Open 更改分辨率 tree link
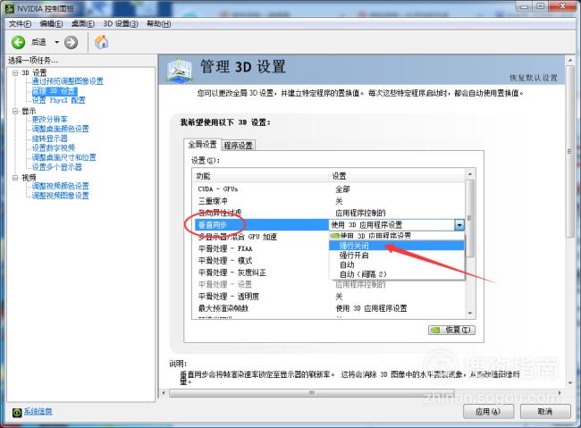Viewport: 581px width, 428px height. click(50, 120)
